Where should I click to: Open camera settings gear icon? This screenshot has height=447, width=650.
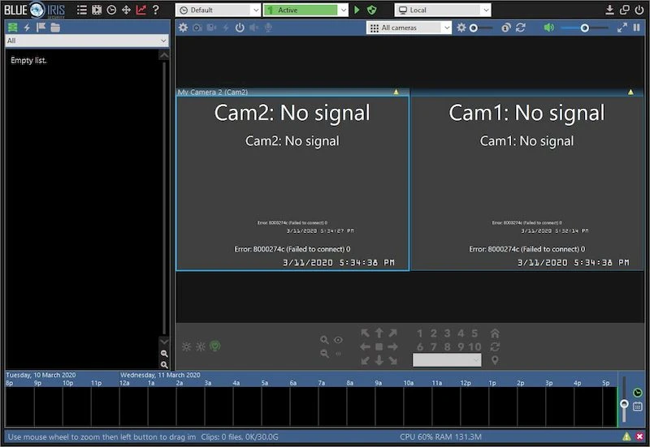tap(183, 28)
